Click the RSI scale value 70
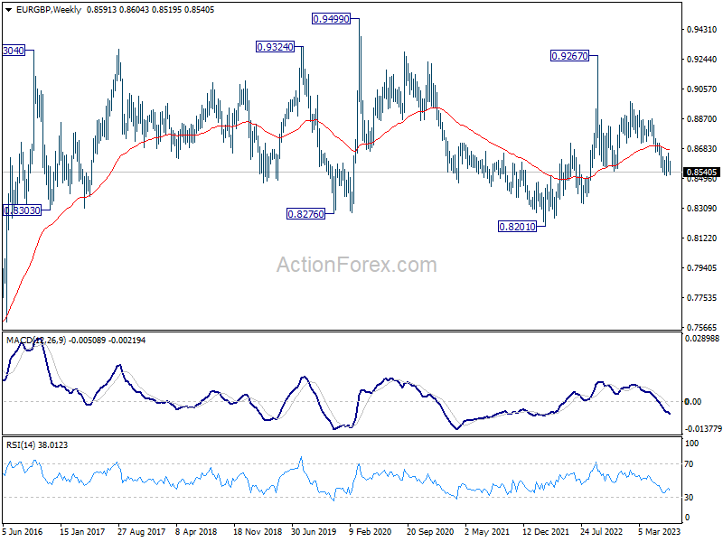Image resolution: width=723 pixels, height=542 pixels. (x=689, y=464)
